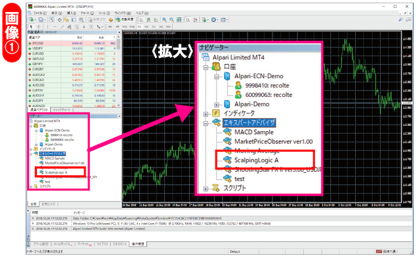Switch timeframe to M1
Image resolution: width=416 pixels, height=257 pixels.
(x=110, y=27)
